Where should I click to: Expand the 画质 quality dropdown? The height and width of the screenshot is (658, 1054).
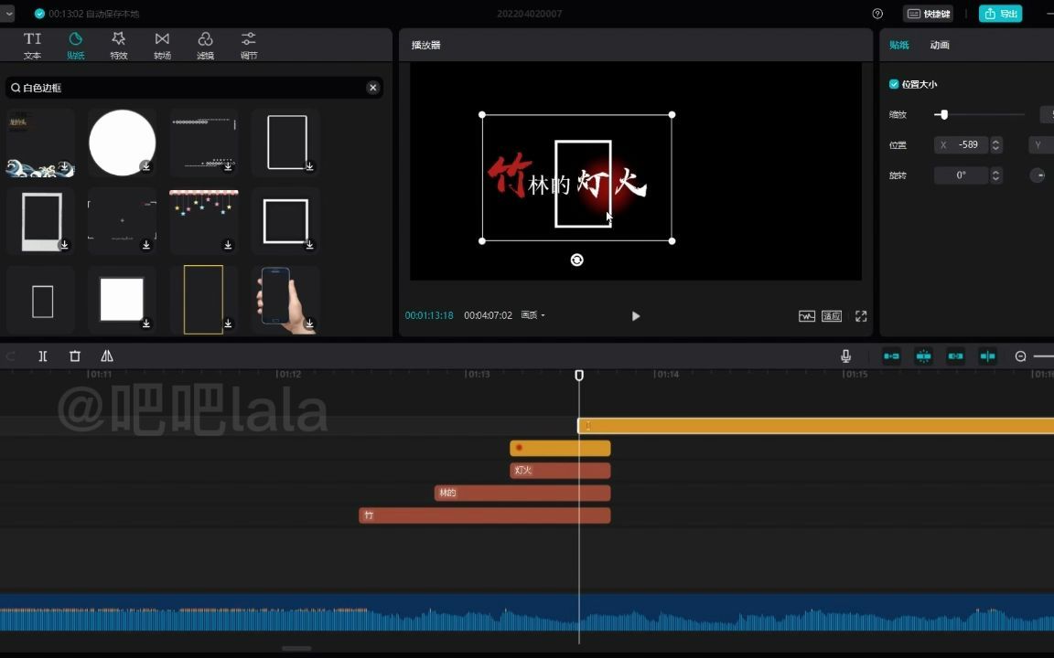pyautogui.click(x=532, y=315)
